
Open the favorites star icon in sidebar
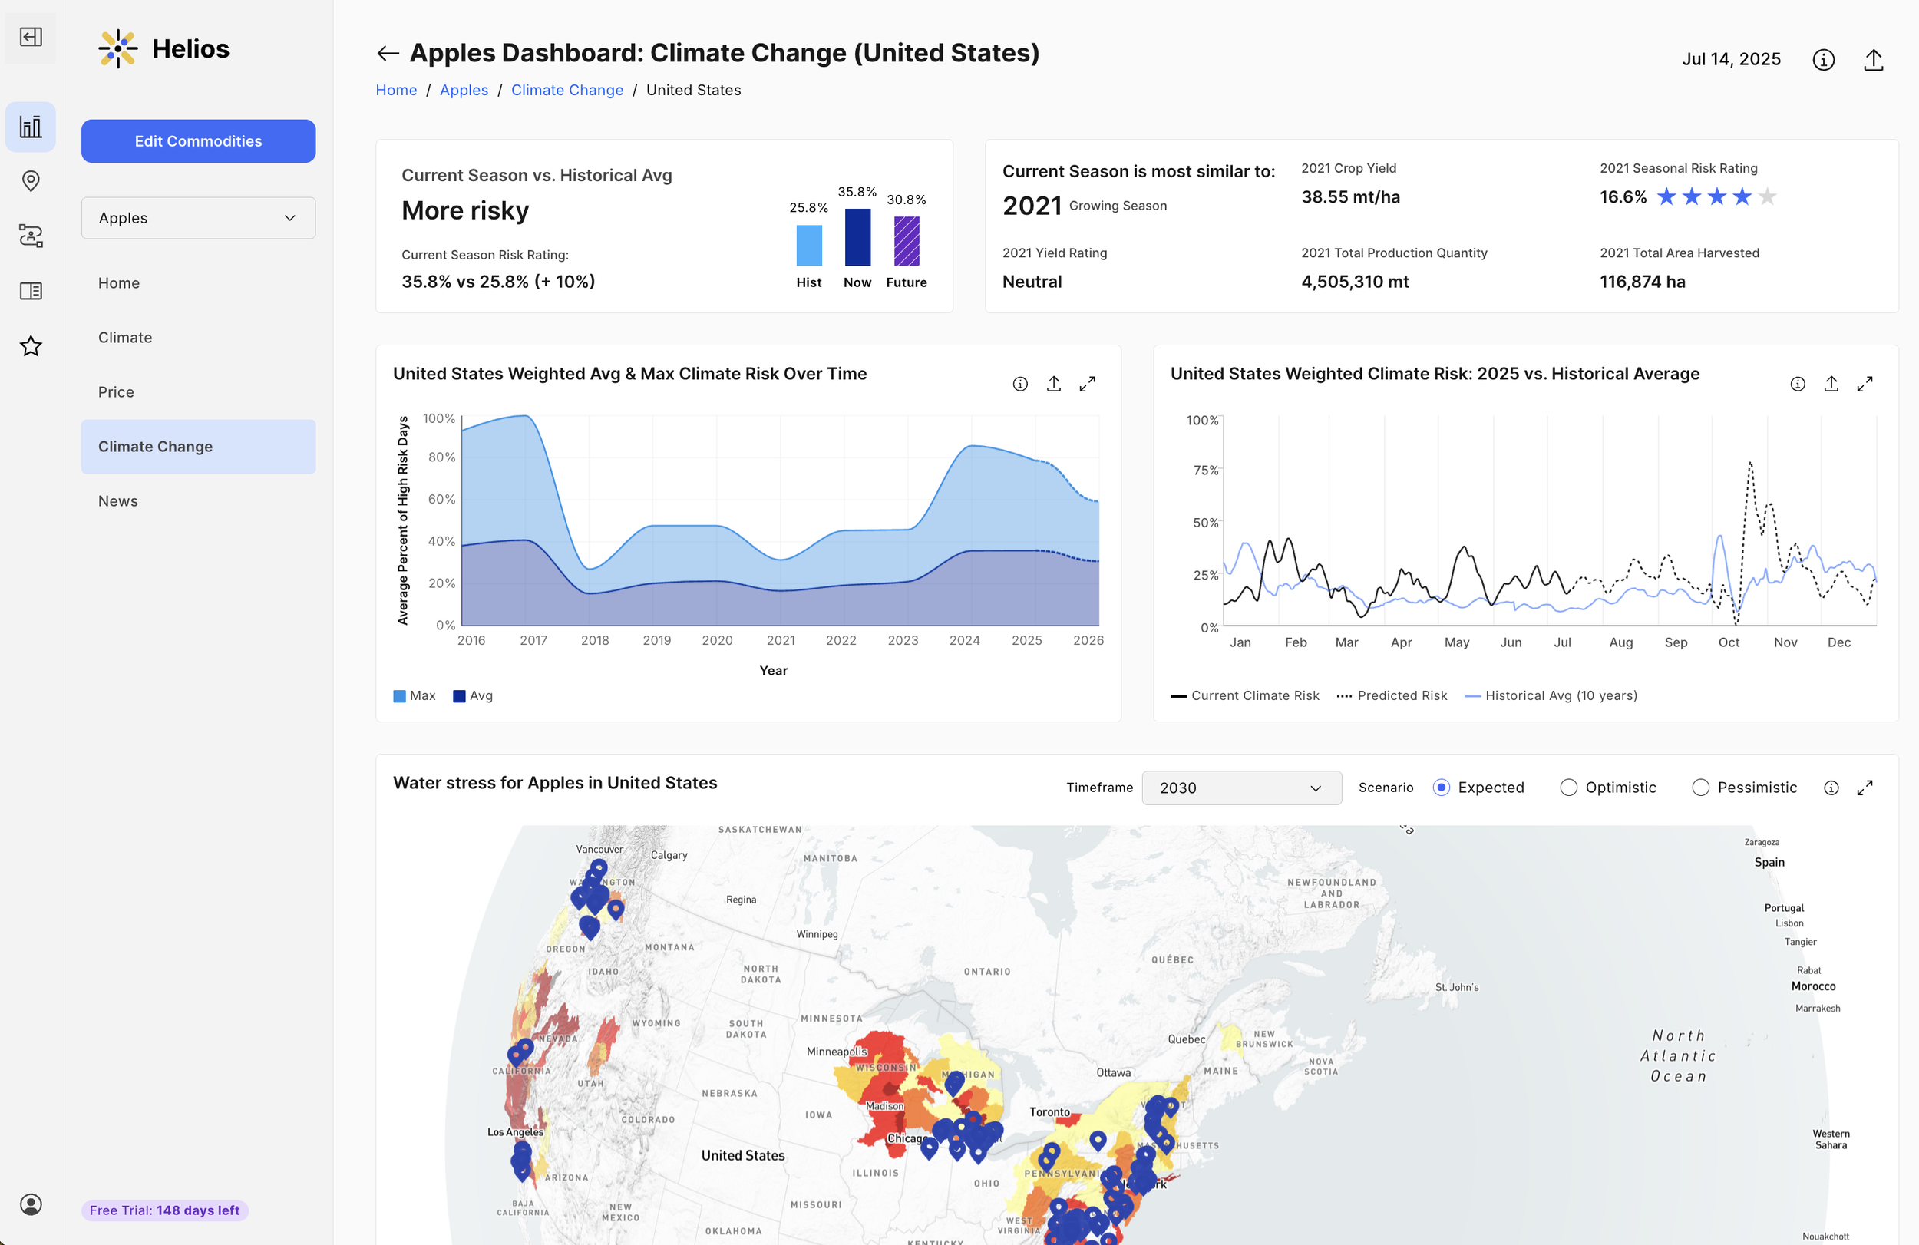[31, 346]
